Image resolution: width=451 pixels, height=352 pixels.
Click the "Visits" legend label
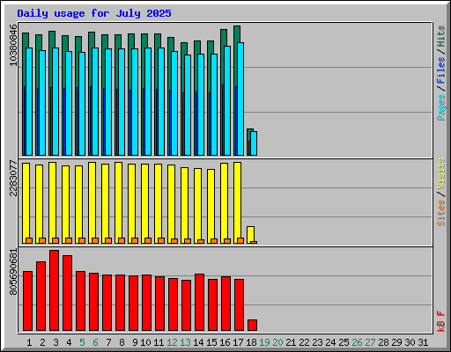[x=441, y=174]
